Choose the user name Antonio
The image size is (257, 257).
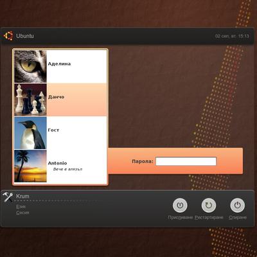pyautogui.click(x=57, y=163)
